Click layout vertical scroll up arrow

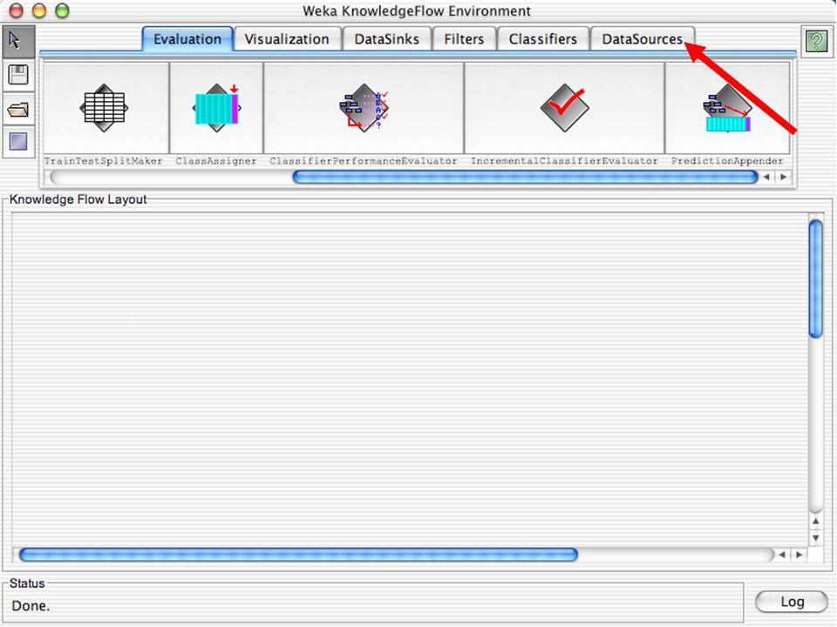click(x=815, y=522)
